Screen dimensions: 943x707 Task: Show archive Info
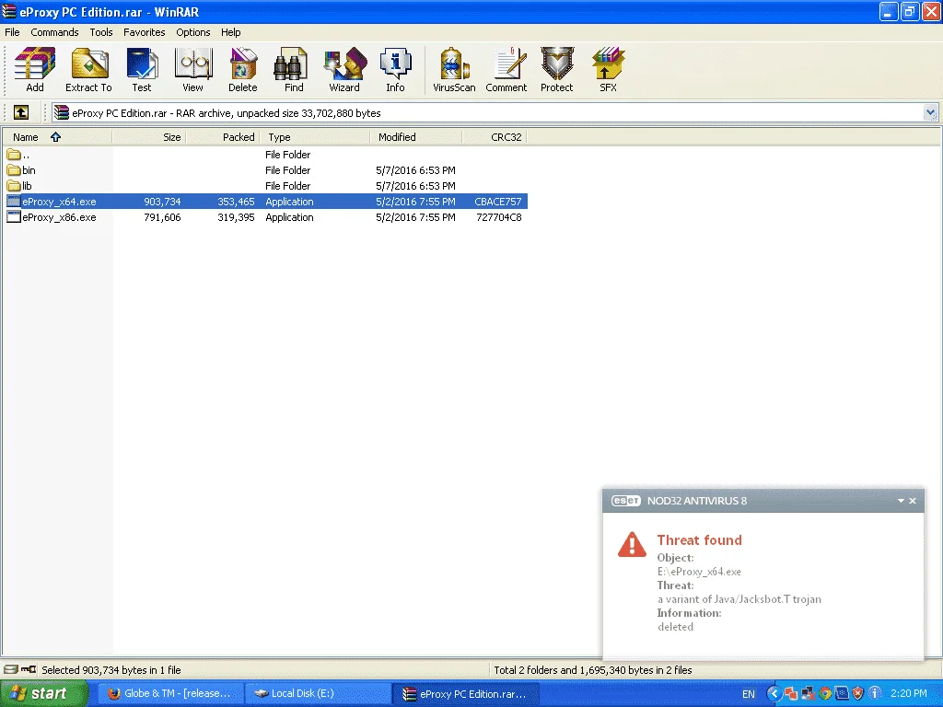click(395, 70)
